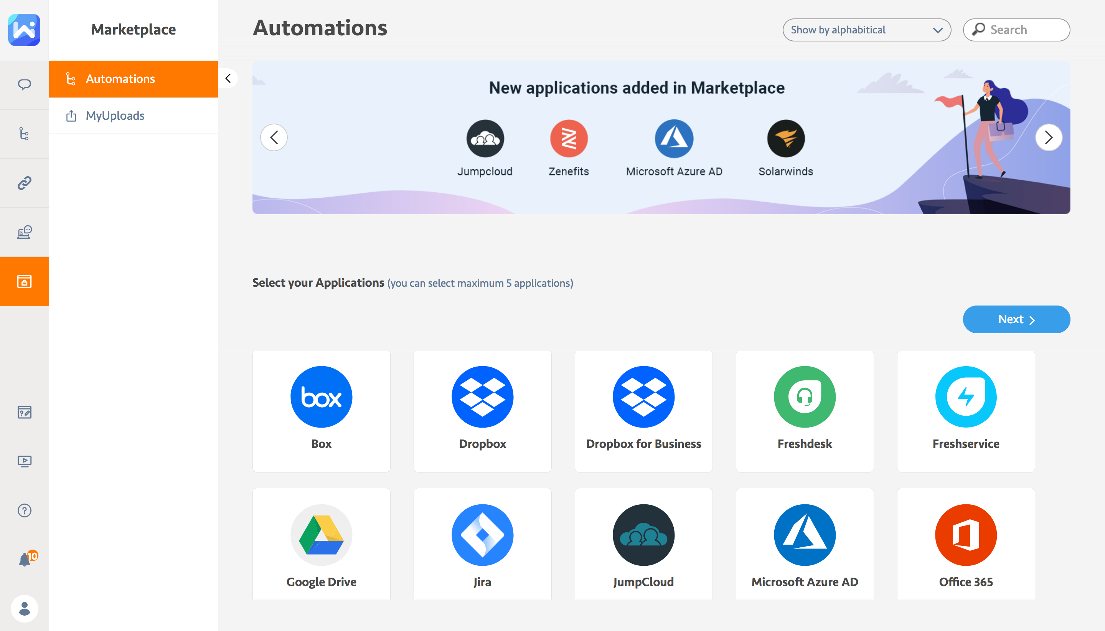Click the Search input field

(1022, 30)
